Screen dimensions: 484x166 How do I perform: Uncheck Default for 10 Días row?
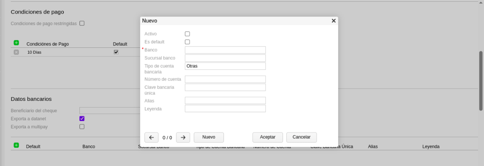click(x=116, y=52)
